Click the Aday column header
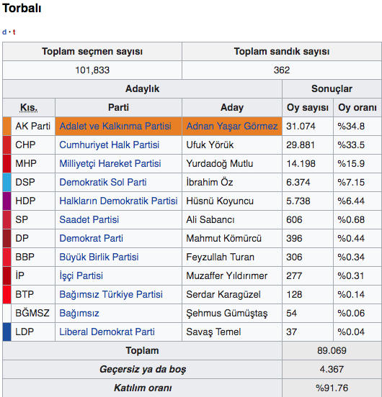 pyautogui.click(x=232, y=108)
